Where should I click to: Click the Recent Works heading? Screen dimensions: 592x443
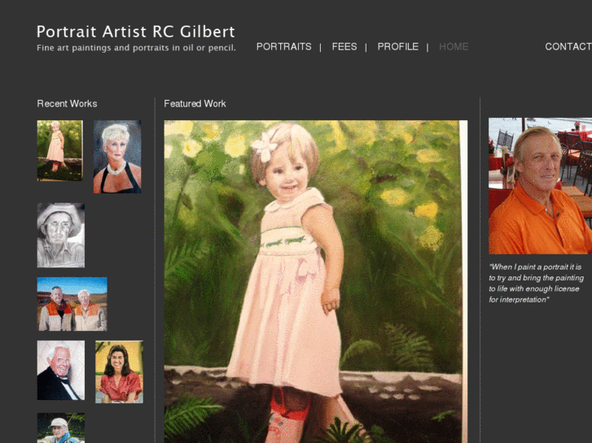(67, 104)
